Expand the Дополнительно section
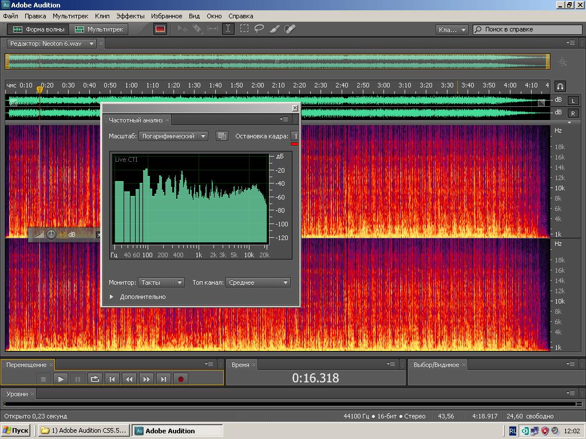The height and width of the screenshot is (439, 586). click(112, 297)
